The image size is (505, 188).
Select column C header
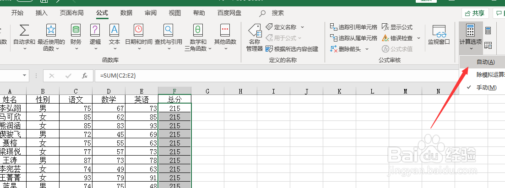pos(76,91)
